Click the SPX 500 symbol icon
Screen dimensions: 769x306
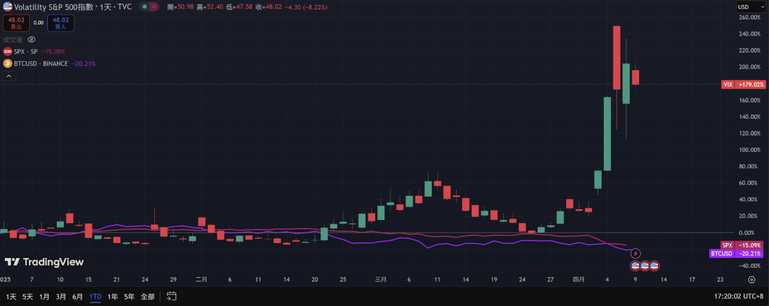pos(7,52)
